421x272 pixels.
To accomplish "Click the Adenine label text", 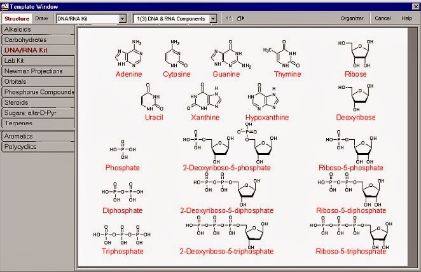I will point(129,74).
